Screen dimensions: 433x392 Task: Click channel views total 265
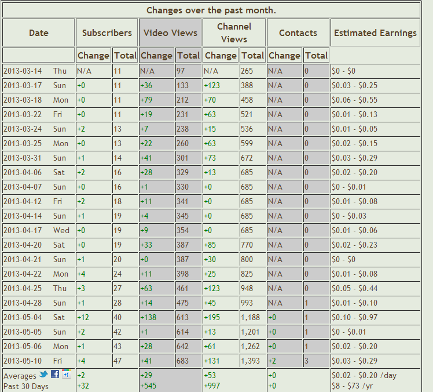(247, 71)
